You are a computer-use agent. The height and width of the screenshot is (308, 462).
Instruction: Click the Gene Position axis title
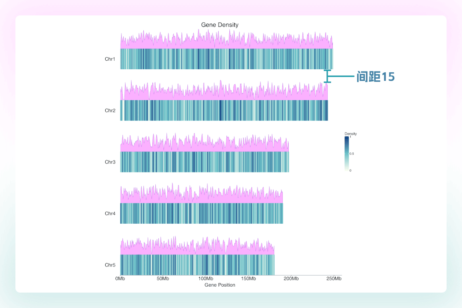click(219, 285)
